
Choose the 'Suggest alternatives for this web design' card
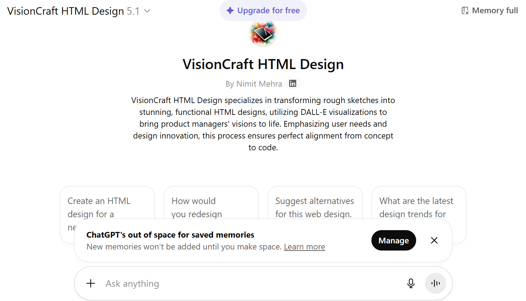315,208
